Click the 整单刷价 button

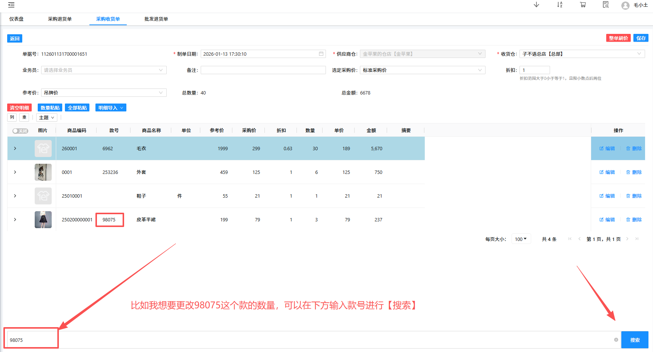tap(618, 38)
